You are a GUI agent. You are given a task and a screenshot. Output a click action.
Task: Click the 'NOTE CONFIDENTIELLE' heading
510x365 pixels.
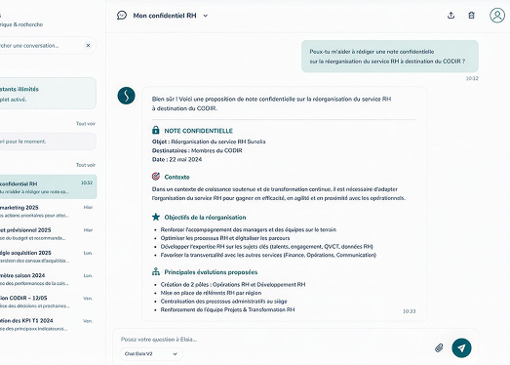(198, 131)
